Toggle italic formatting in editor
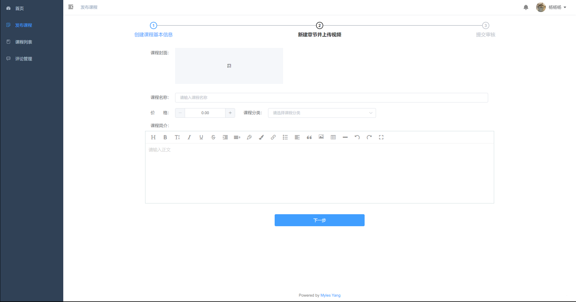The height and width of the screenshot is (302, 576). 189,137
